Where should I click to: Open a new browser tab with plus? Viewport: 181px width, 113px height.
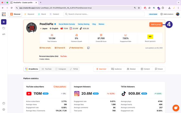pos(41,2)
